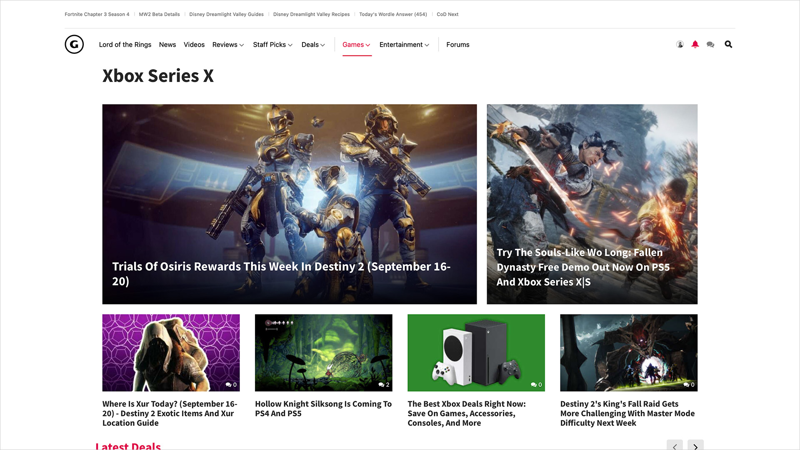Viewport: 800px width, 450px height.
Task: Open the user profile avatar icon
Action: coord(680,44)
